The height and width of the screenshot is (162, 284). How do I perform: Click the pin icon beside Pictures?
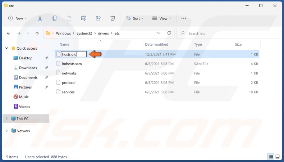pos(46,87)
